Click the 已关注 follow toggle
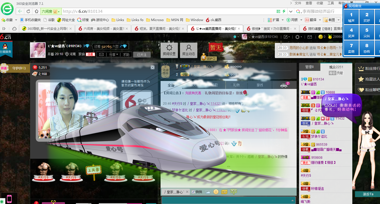The image size is (380, 204). click(142, 55)
